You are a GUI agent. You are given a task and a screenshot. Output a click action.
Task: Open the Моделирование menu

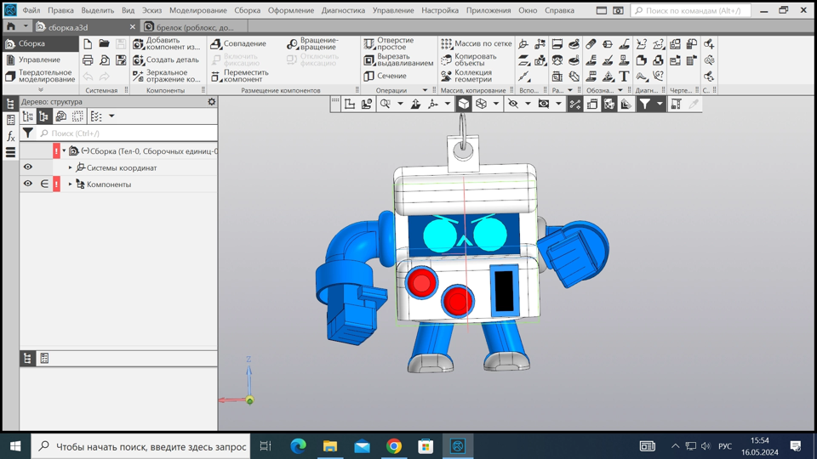click(x=198, y=10)
